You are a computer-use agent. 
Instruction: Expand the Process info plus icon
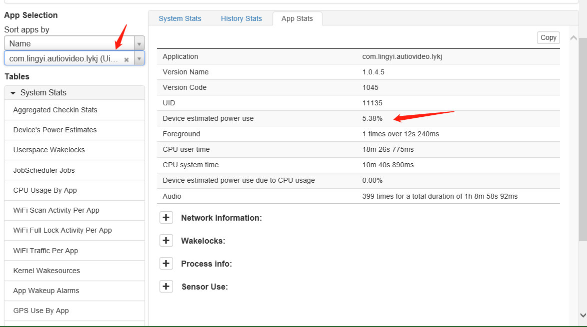pyautogui.click(x=166, y=264)
